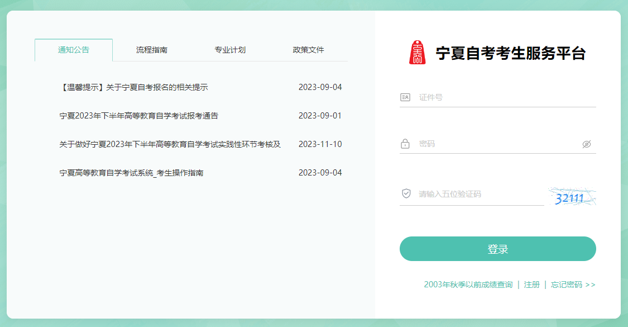Viewport: 628px width, 327px height.
Task: Select the 通知公告 tab
Action: coord(73,49)
